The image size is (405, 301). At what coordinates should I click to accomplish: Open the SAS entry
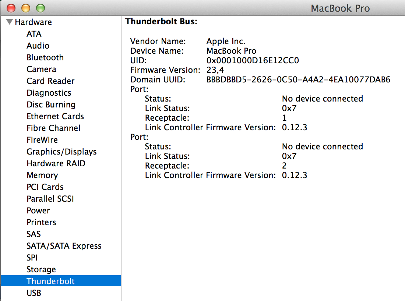(x=34, y=234)
